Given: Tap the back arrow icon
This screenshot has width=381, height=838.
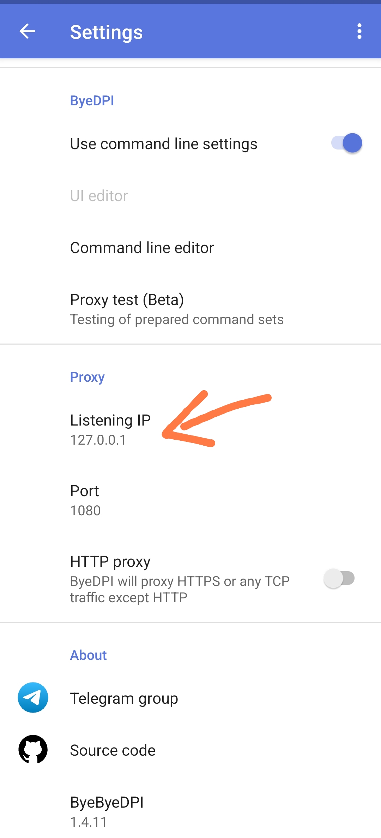Looking at the screenshot, I should pos(27,31).
